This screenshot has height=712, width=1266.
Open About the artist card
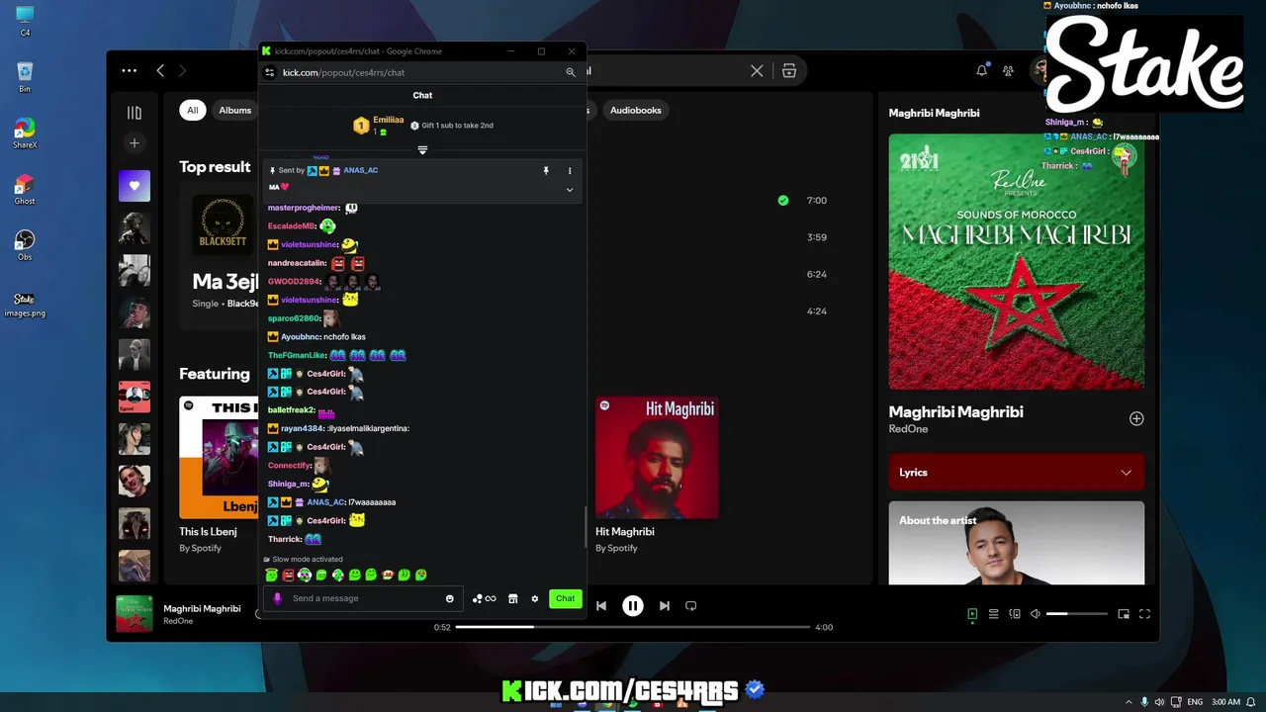[1017, 543]
